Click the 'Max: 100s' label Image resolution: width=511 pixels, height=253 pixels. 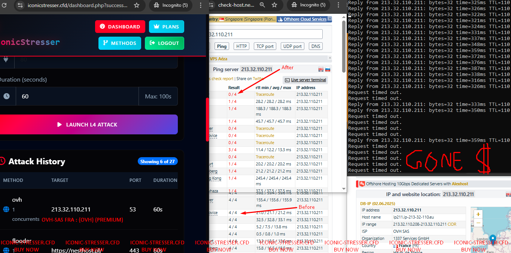click(158, 96)
